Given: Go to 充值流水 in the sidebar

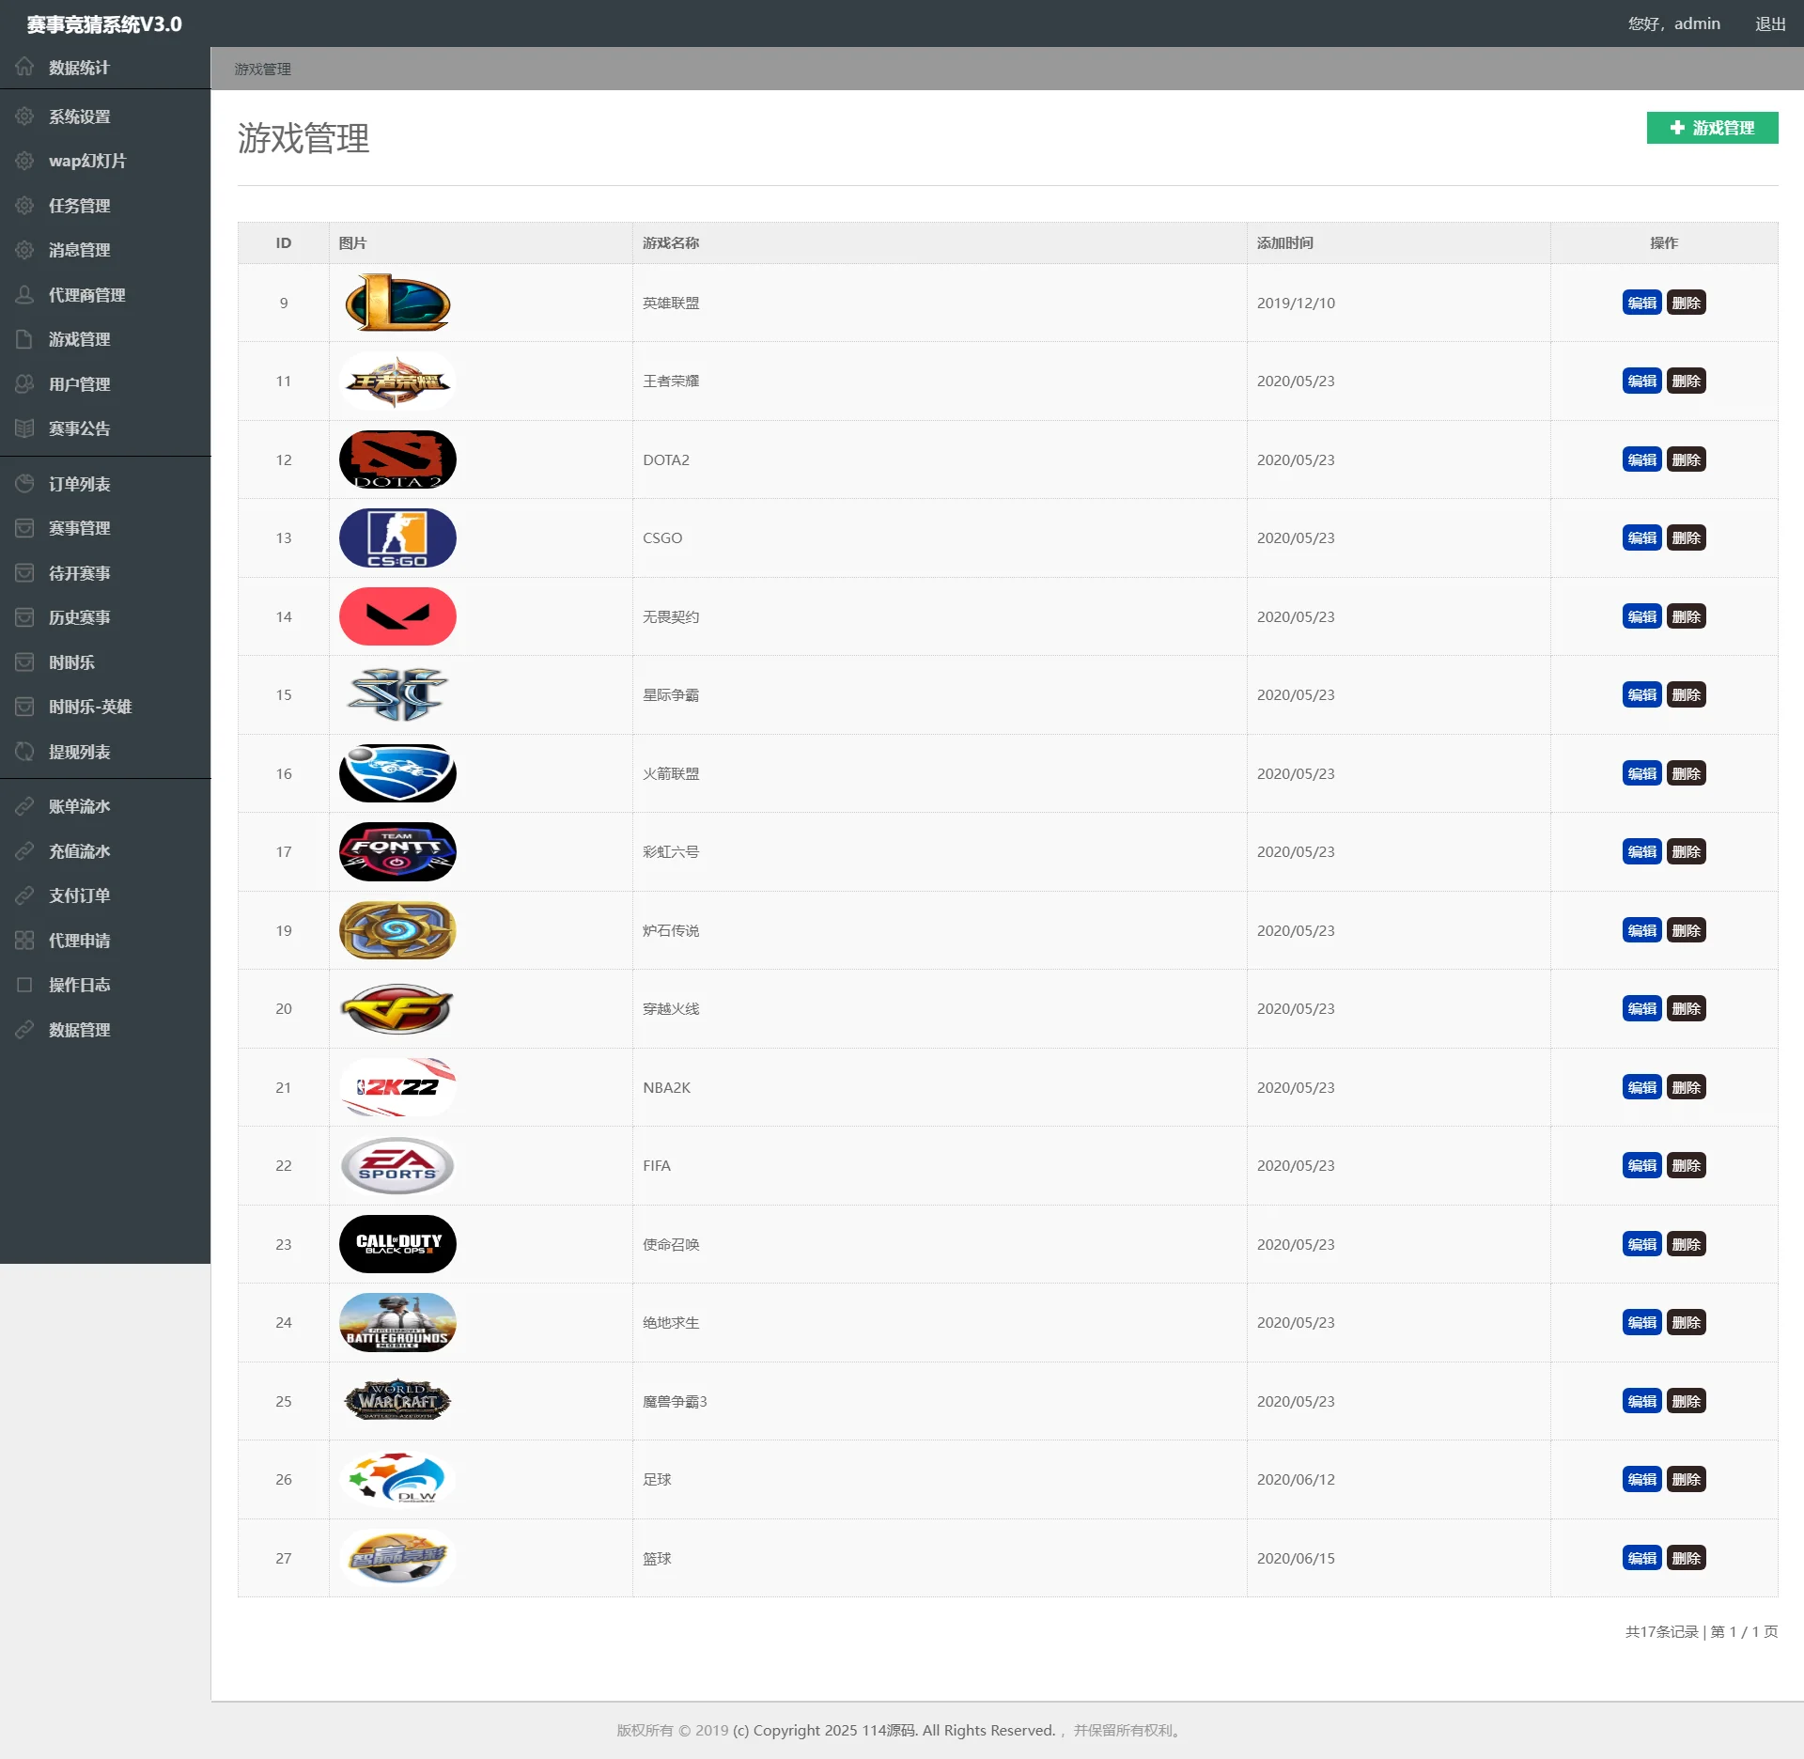Looking at the screenshot, I should [79, 851].
